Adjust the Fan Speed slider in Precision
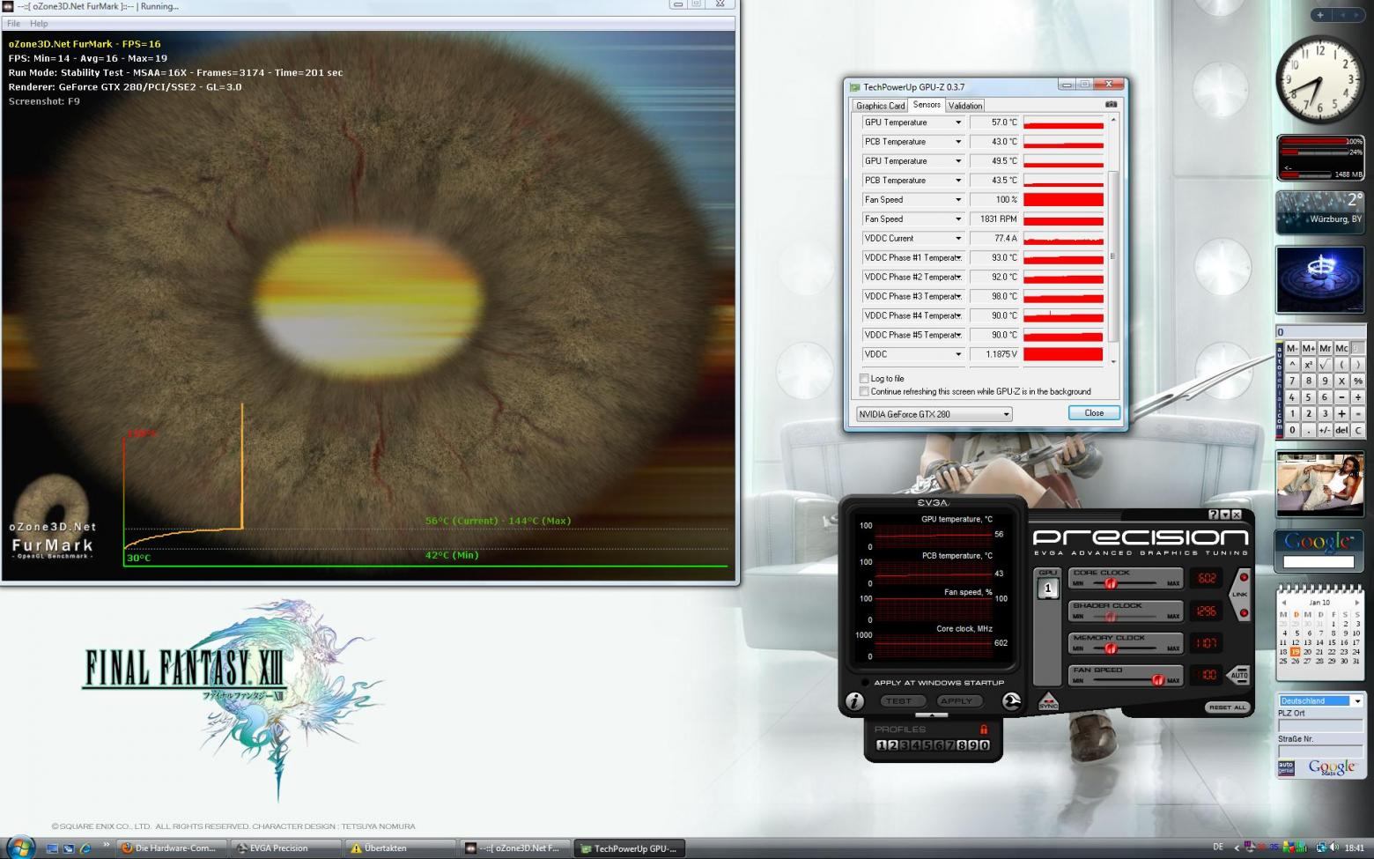 click(1157, 680)
